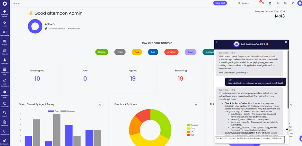The width and height of the screenshot is (302, 146).
Task: Open settings gear on Feedback By Score
Action: pos(196,105)
